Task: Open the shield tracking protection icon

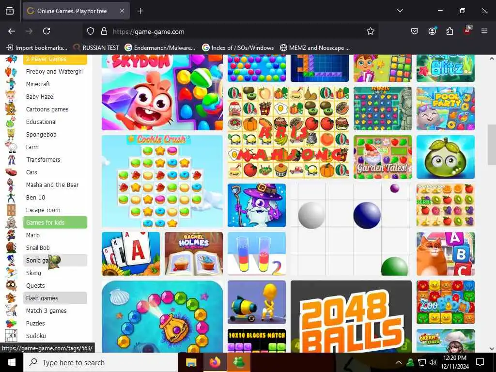Action: pos(91,31)
